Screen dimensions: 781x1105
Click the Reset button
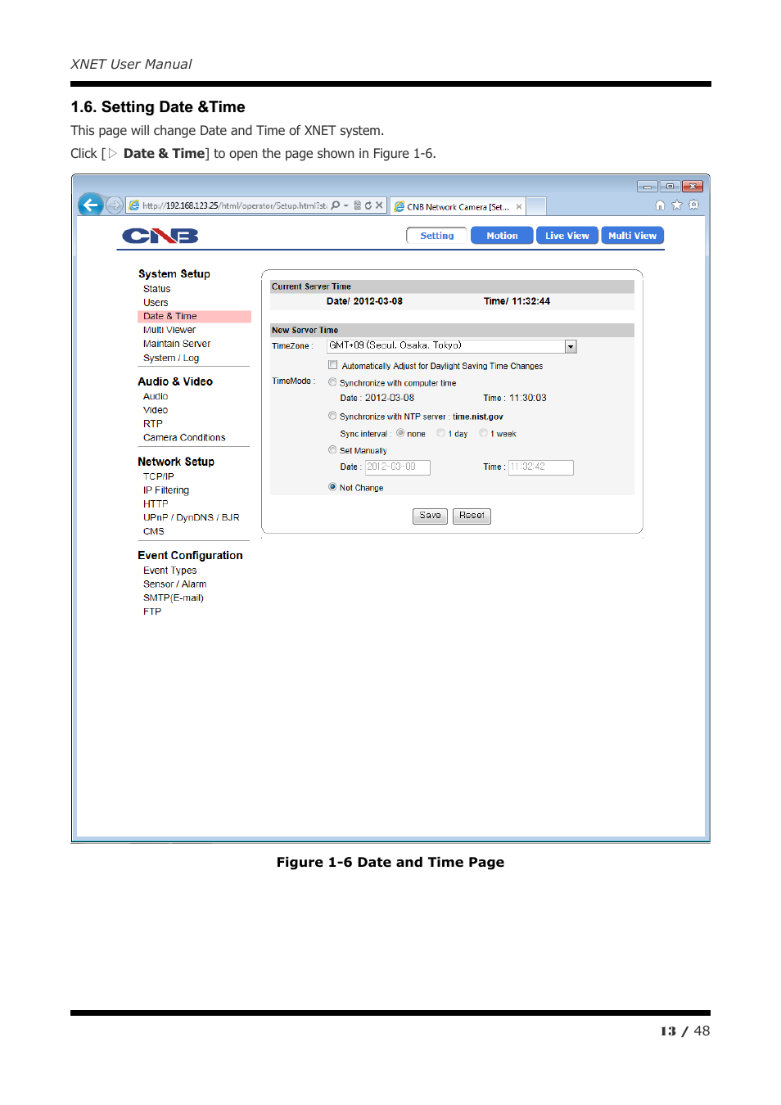tap(472, 516)
